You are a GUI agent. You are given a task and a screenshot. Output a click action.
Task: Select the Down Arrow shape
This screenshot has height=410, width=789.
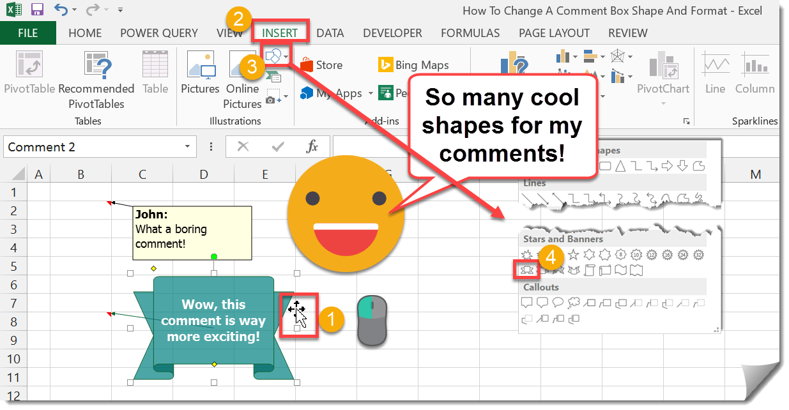[x=682, y=166]
